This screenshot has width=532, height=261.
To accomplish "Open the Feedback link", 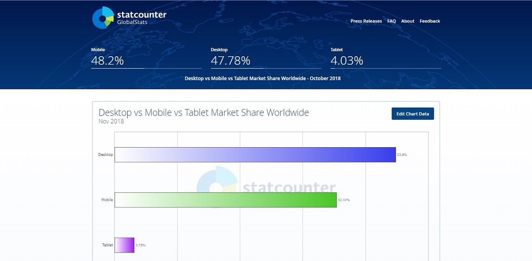I will [430, 21].
